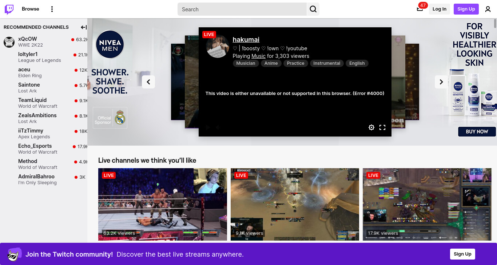
Task: Focus the Search input field
Action: pyautogui.click(x=242, y=9)
